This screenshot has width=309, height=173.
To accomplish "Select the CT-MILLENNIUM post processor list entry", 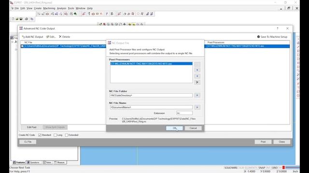I will pos(151,64).
